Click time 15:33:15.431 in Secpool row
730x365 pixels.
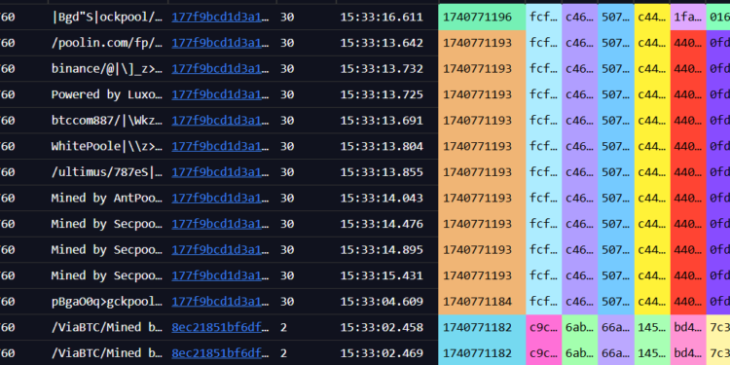point(382,275)
